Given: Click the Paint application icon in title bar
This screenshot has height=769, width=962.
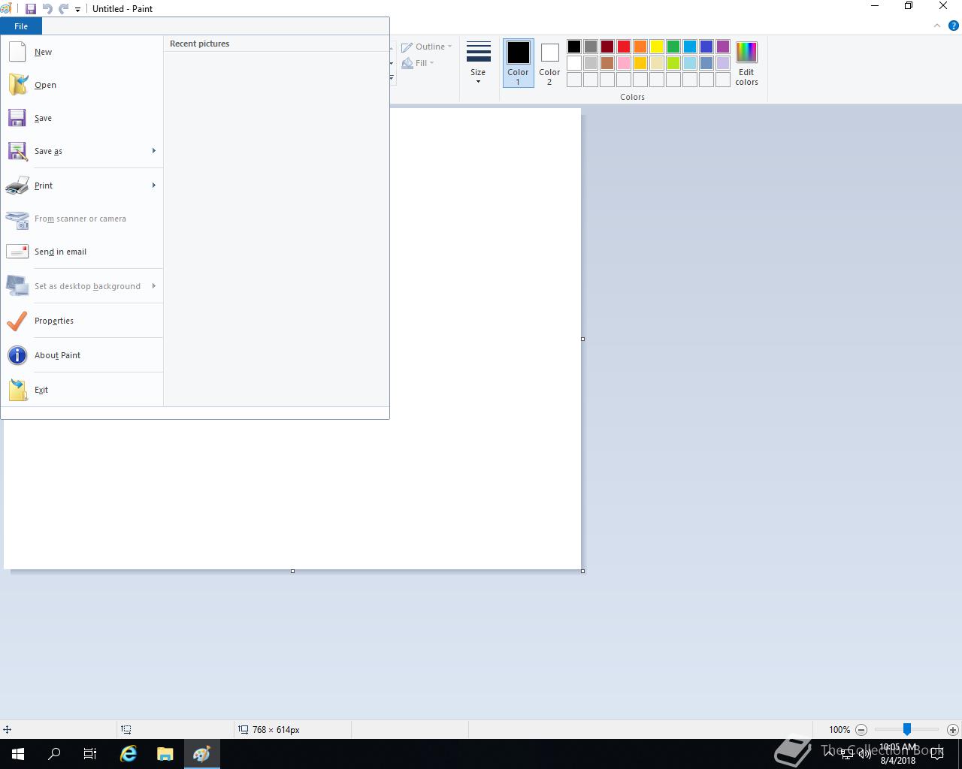Looking at the screenshot, I should pyautogui.click(x=6, y=9).
